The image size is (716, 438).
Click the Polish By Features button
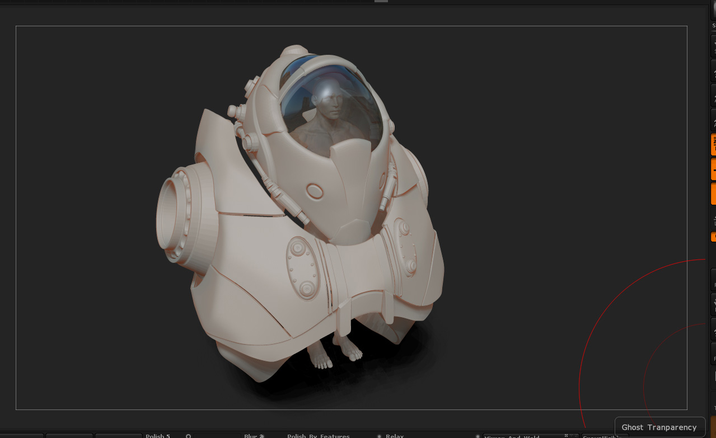[x=319, y=436]
